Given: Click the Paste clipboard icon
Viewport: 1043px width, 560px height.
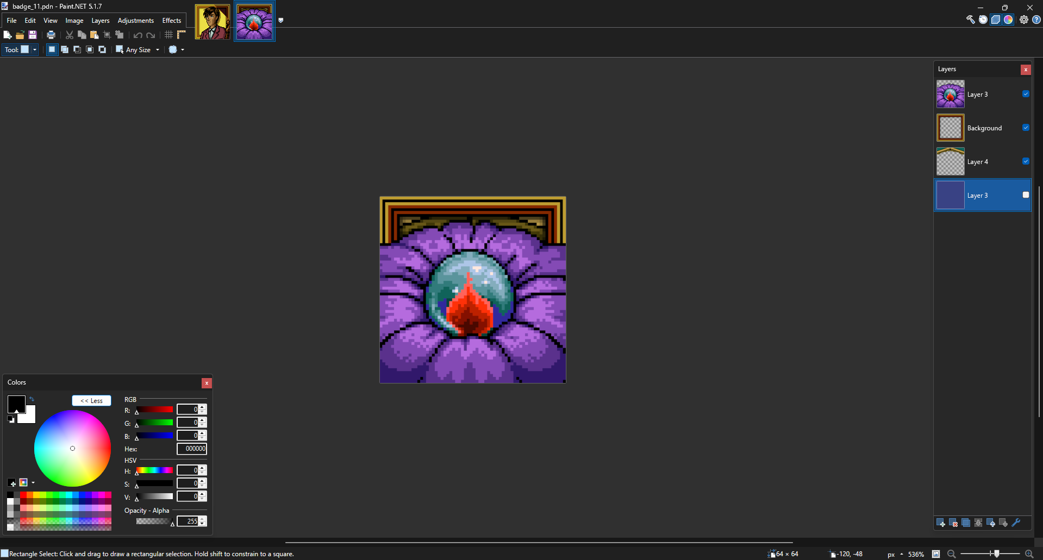Looking at the screenshot, I should (95, 35).
